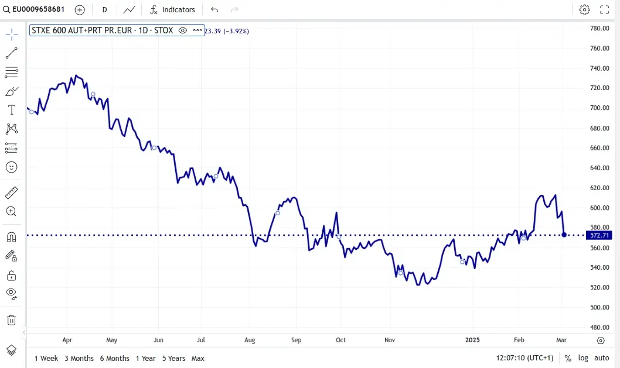Viewport: 620px width, 368px height.
Task: Click the zoom in tool
Action: point(12,211)
